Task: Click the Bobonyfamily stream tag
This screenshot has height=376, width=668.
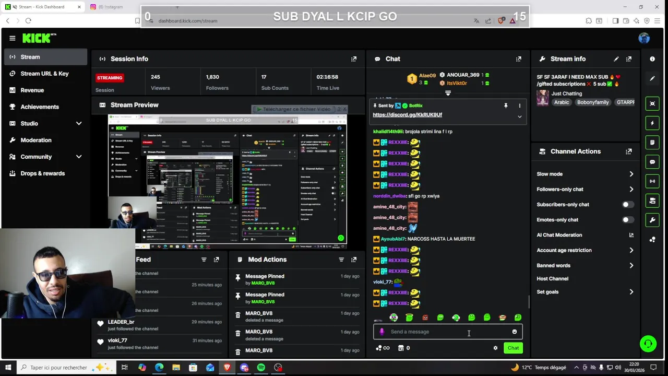Action: tap(593, 102)
